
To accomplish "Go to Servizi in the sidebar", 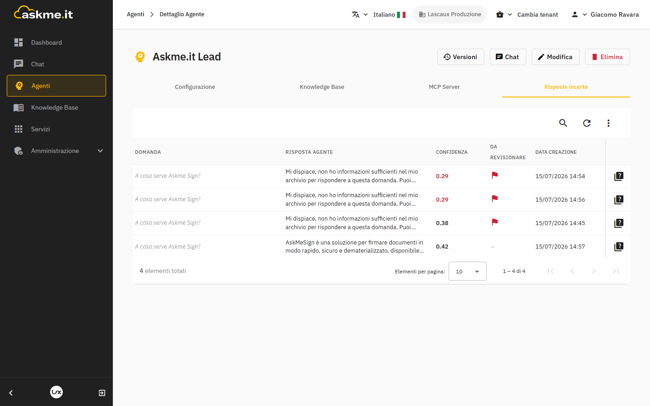I will click(x=56, y=129).
